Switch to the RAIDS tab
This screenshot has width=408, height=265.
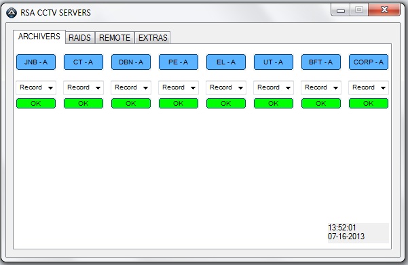point(79,38)
